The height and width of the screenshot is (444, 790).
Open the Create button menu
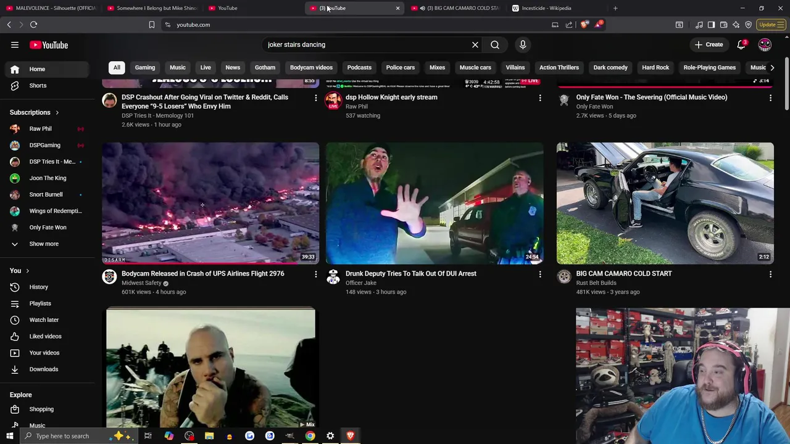pyautogui.click(x=709, y=44)
